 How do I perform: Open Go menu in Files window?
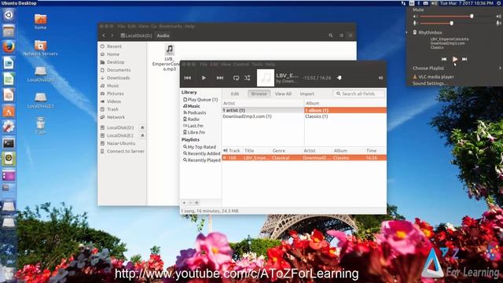pyautogui.click(x=154, y=26)
